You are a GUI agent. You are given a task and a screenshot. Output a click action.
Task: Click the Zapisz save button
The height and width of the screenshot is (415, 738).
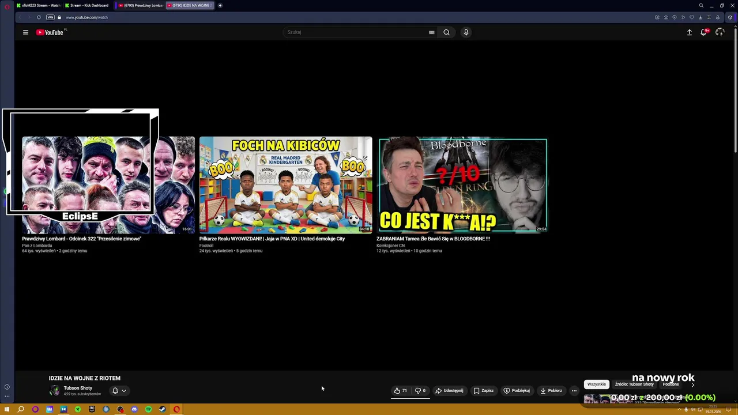point(484,391)
